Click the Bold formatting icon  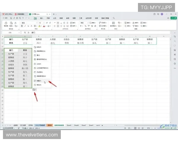[x=22, y=26]
